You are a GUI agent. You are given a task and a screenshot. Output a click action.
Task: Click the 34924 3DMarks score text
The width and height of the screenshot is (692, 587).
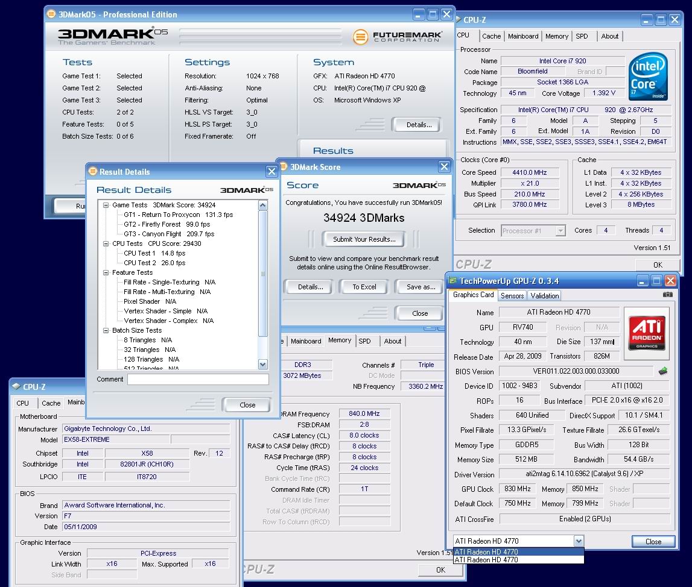click(x=364, y=218)
